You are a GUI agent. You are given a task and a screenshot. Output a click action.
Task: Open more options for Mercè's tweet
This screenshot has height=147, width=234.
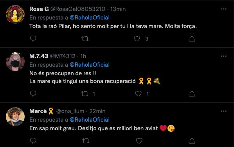[223, 111]
